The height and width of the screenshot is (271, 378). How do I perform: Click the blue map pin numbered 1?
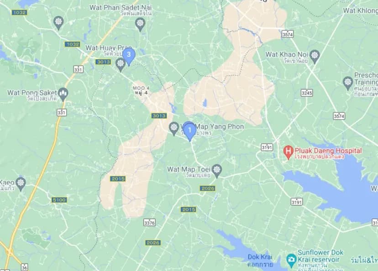click(x=190, y=131)
